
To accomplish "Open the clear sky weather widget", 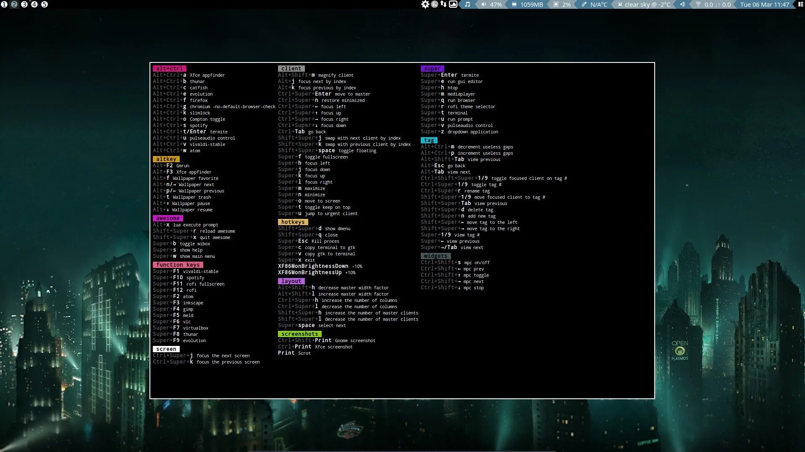I will [644, 4].
